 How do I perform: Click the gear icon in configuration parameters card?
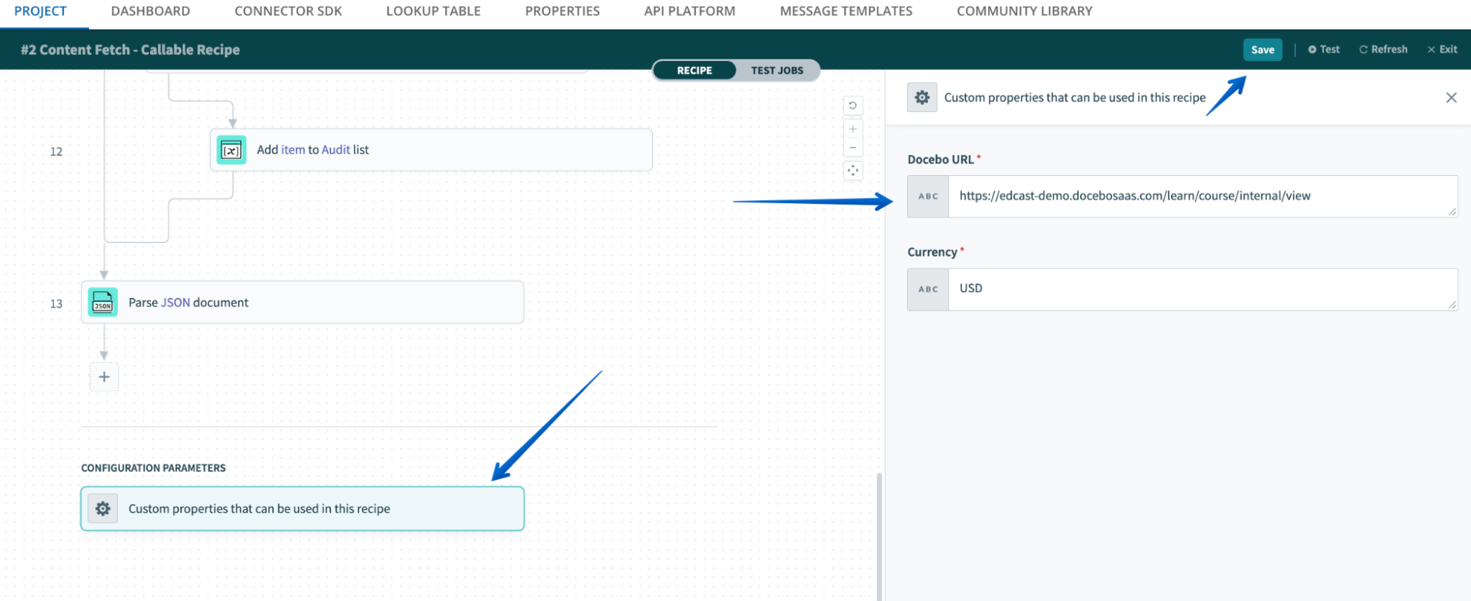[103, 508]
